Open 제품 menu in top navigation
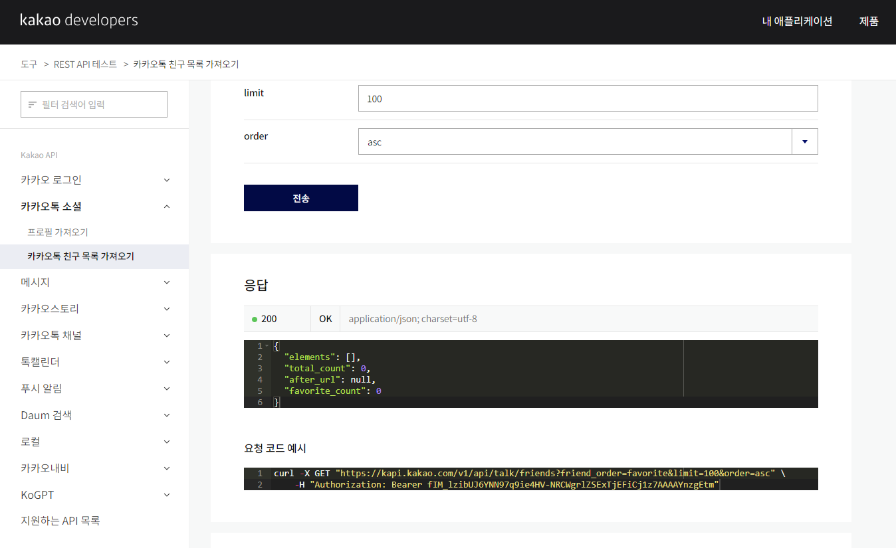Image resolution: width=896 pixels, height=548 pixels. pyautogui.click(x=869, y=21)
